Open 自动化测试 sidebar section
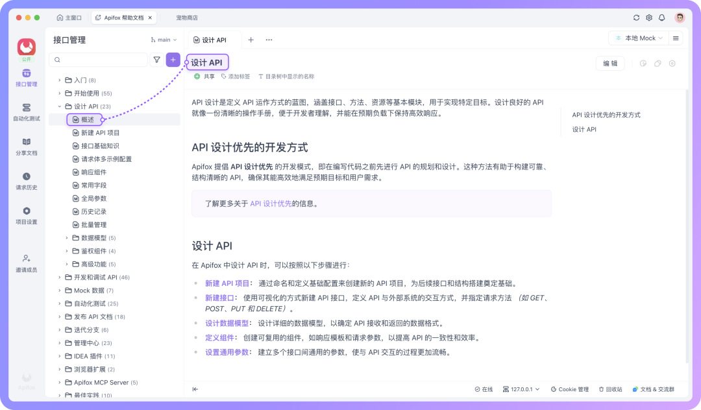The width and height of the screenshot is (701, 410). click(27, 112)
